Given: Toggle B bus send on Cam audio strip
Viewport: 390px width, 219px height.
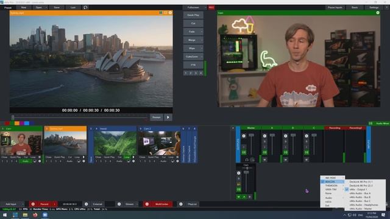Looking at the screenshot, I should point(250,196).
